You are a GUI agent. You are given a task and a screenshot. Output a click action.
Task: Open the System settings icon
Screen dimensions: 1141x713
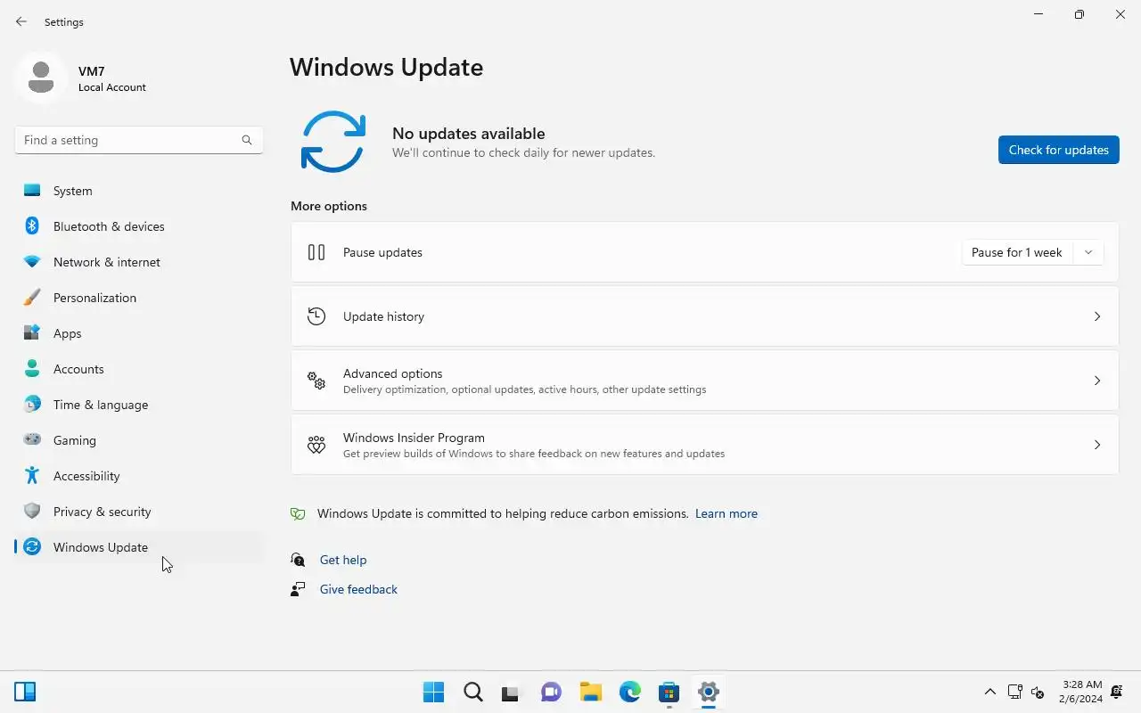pos(32,191)
